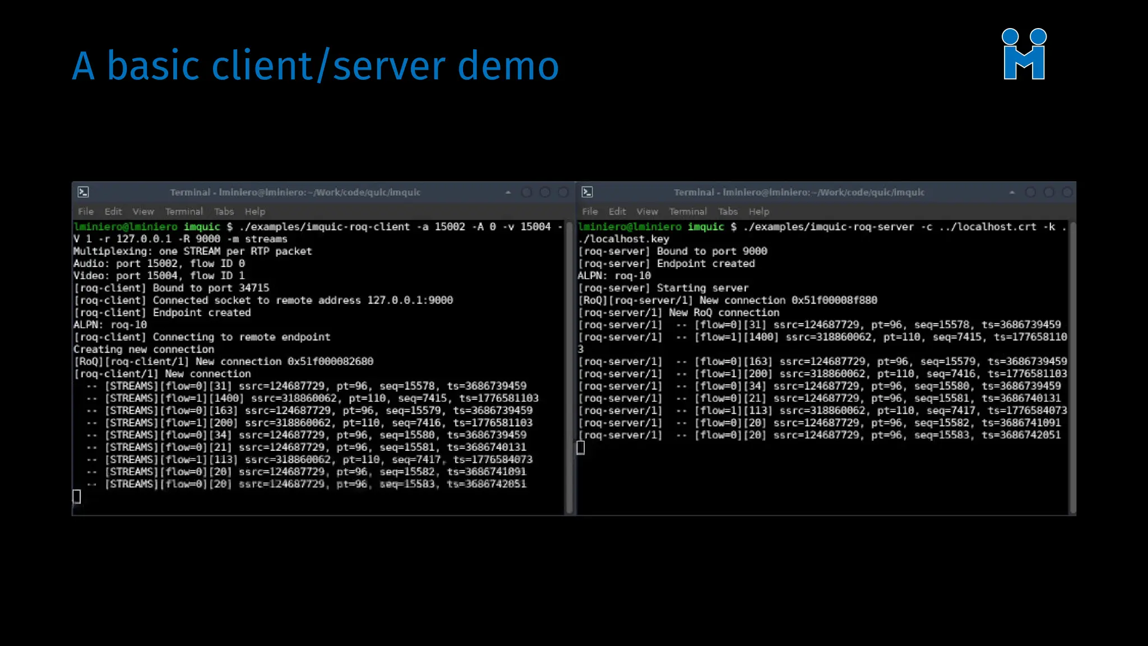
Task: Click the roq-server line with seq=15582
Action: click(820, 423)
